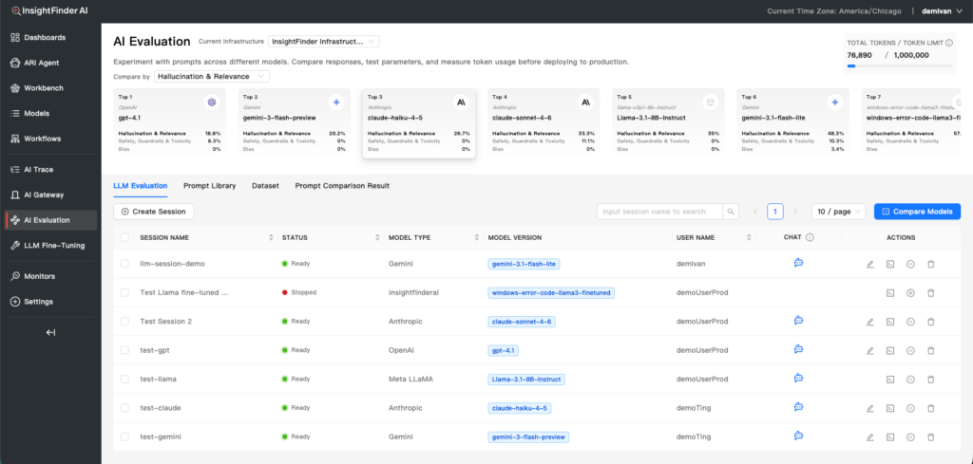Pause Test Session 2

point(910,322)
